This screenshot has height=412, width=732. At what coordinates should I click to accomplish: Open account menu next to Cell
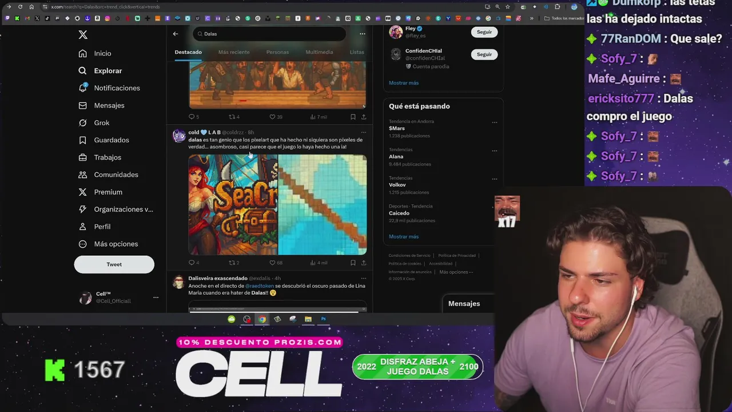coord(156,298)
